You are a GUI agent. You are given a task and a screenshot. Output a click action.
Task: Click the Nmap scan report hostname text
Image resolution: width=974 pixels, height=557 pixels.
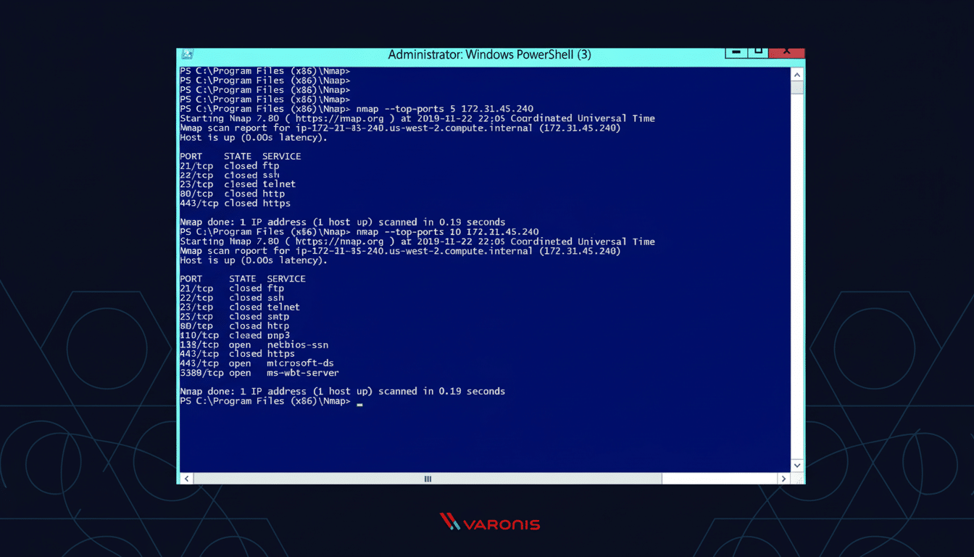click(399, 128)
